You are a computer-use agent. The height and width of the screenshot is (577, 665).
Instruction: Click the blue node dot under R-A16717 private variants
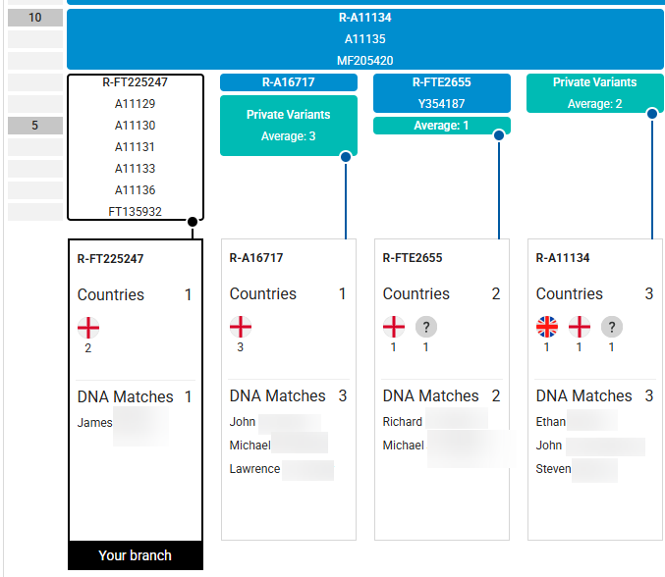346,157
